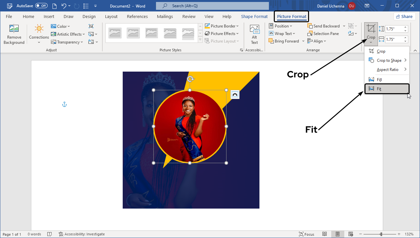Open the Alt Text pane
The width and height of the screenshot is (420, 238).
pos(254,34)
